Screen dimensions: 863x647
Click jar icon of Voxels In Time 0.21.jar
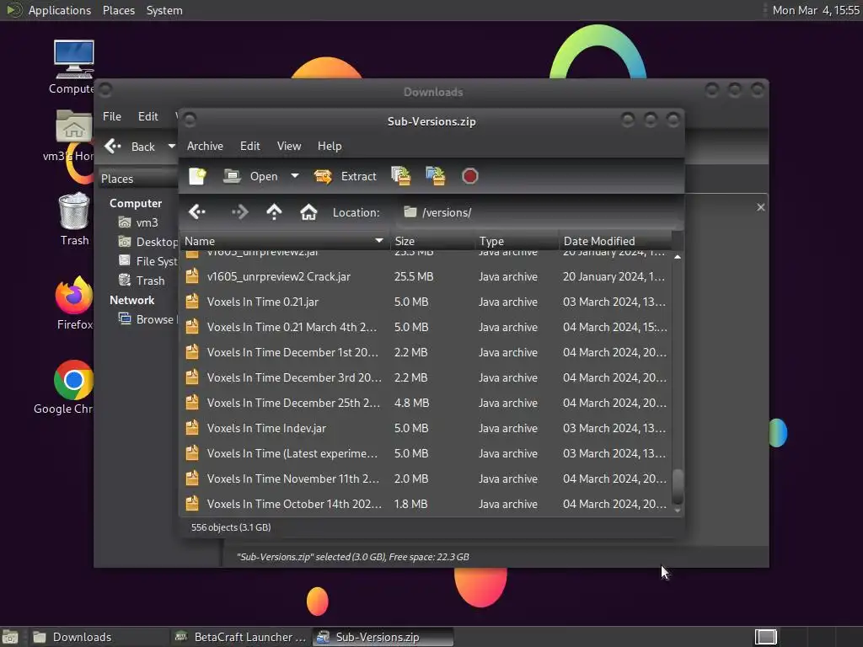point(191,302)
